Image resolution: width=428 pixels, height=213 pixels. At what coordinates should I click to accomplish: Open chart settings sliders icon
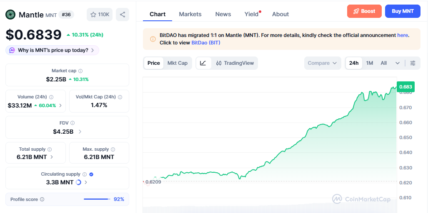(413, 63)
